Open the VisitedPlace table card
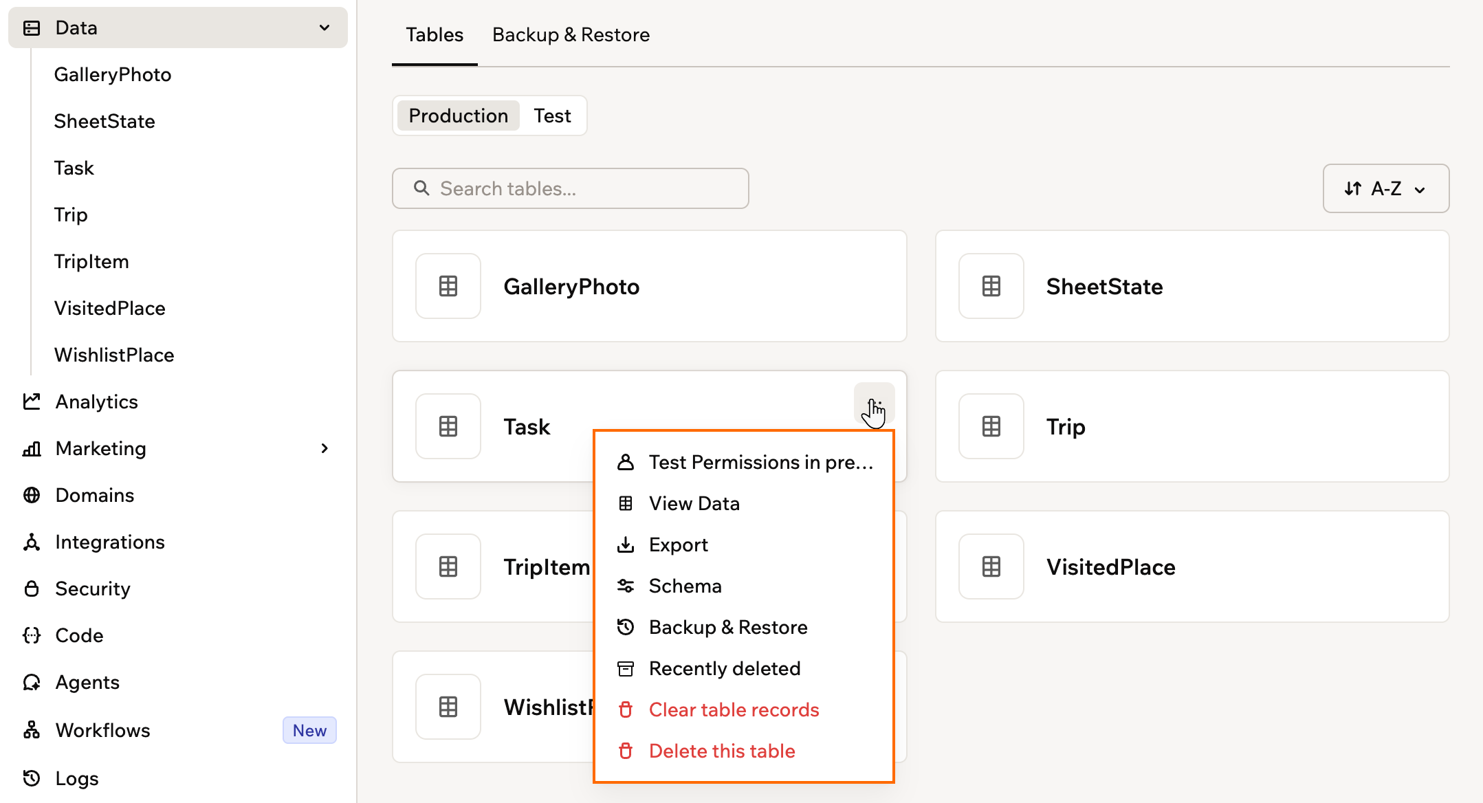The image size is (1483, 803). 1192,566
